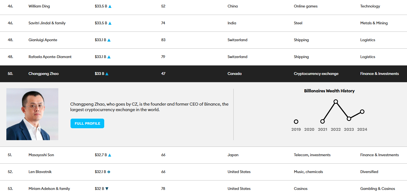Click the up arrow beside Savitri Jindal's net worth
This screenshot has width=407, height=196.
110,23
